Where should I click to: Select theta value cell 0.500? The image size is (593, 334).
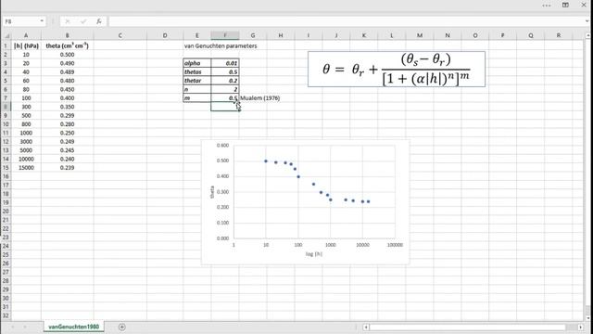coord(68,55)
